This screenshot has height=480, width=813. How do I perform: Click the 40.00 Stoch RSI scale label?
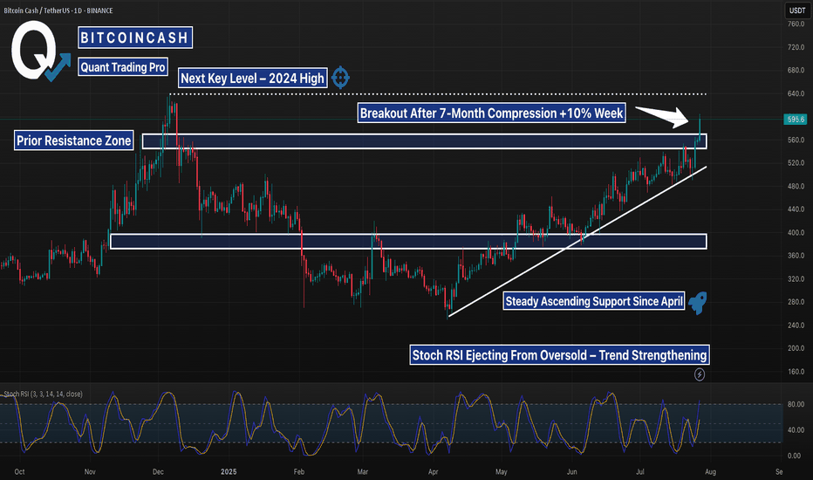click(x=796, y=429)
